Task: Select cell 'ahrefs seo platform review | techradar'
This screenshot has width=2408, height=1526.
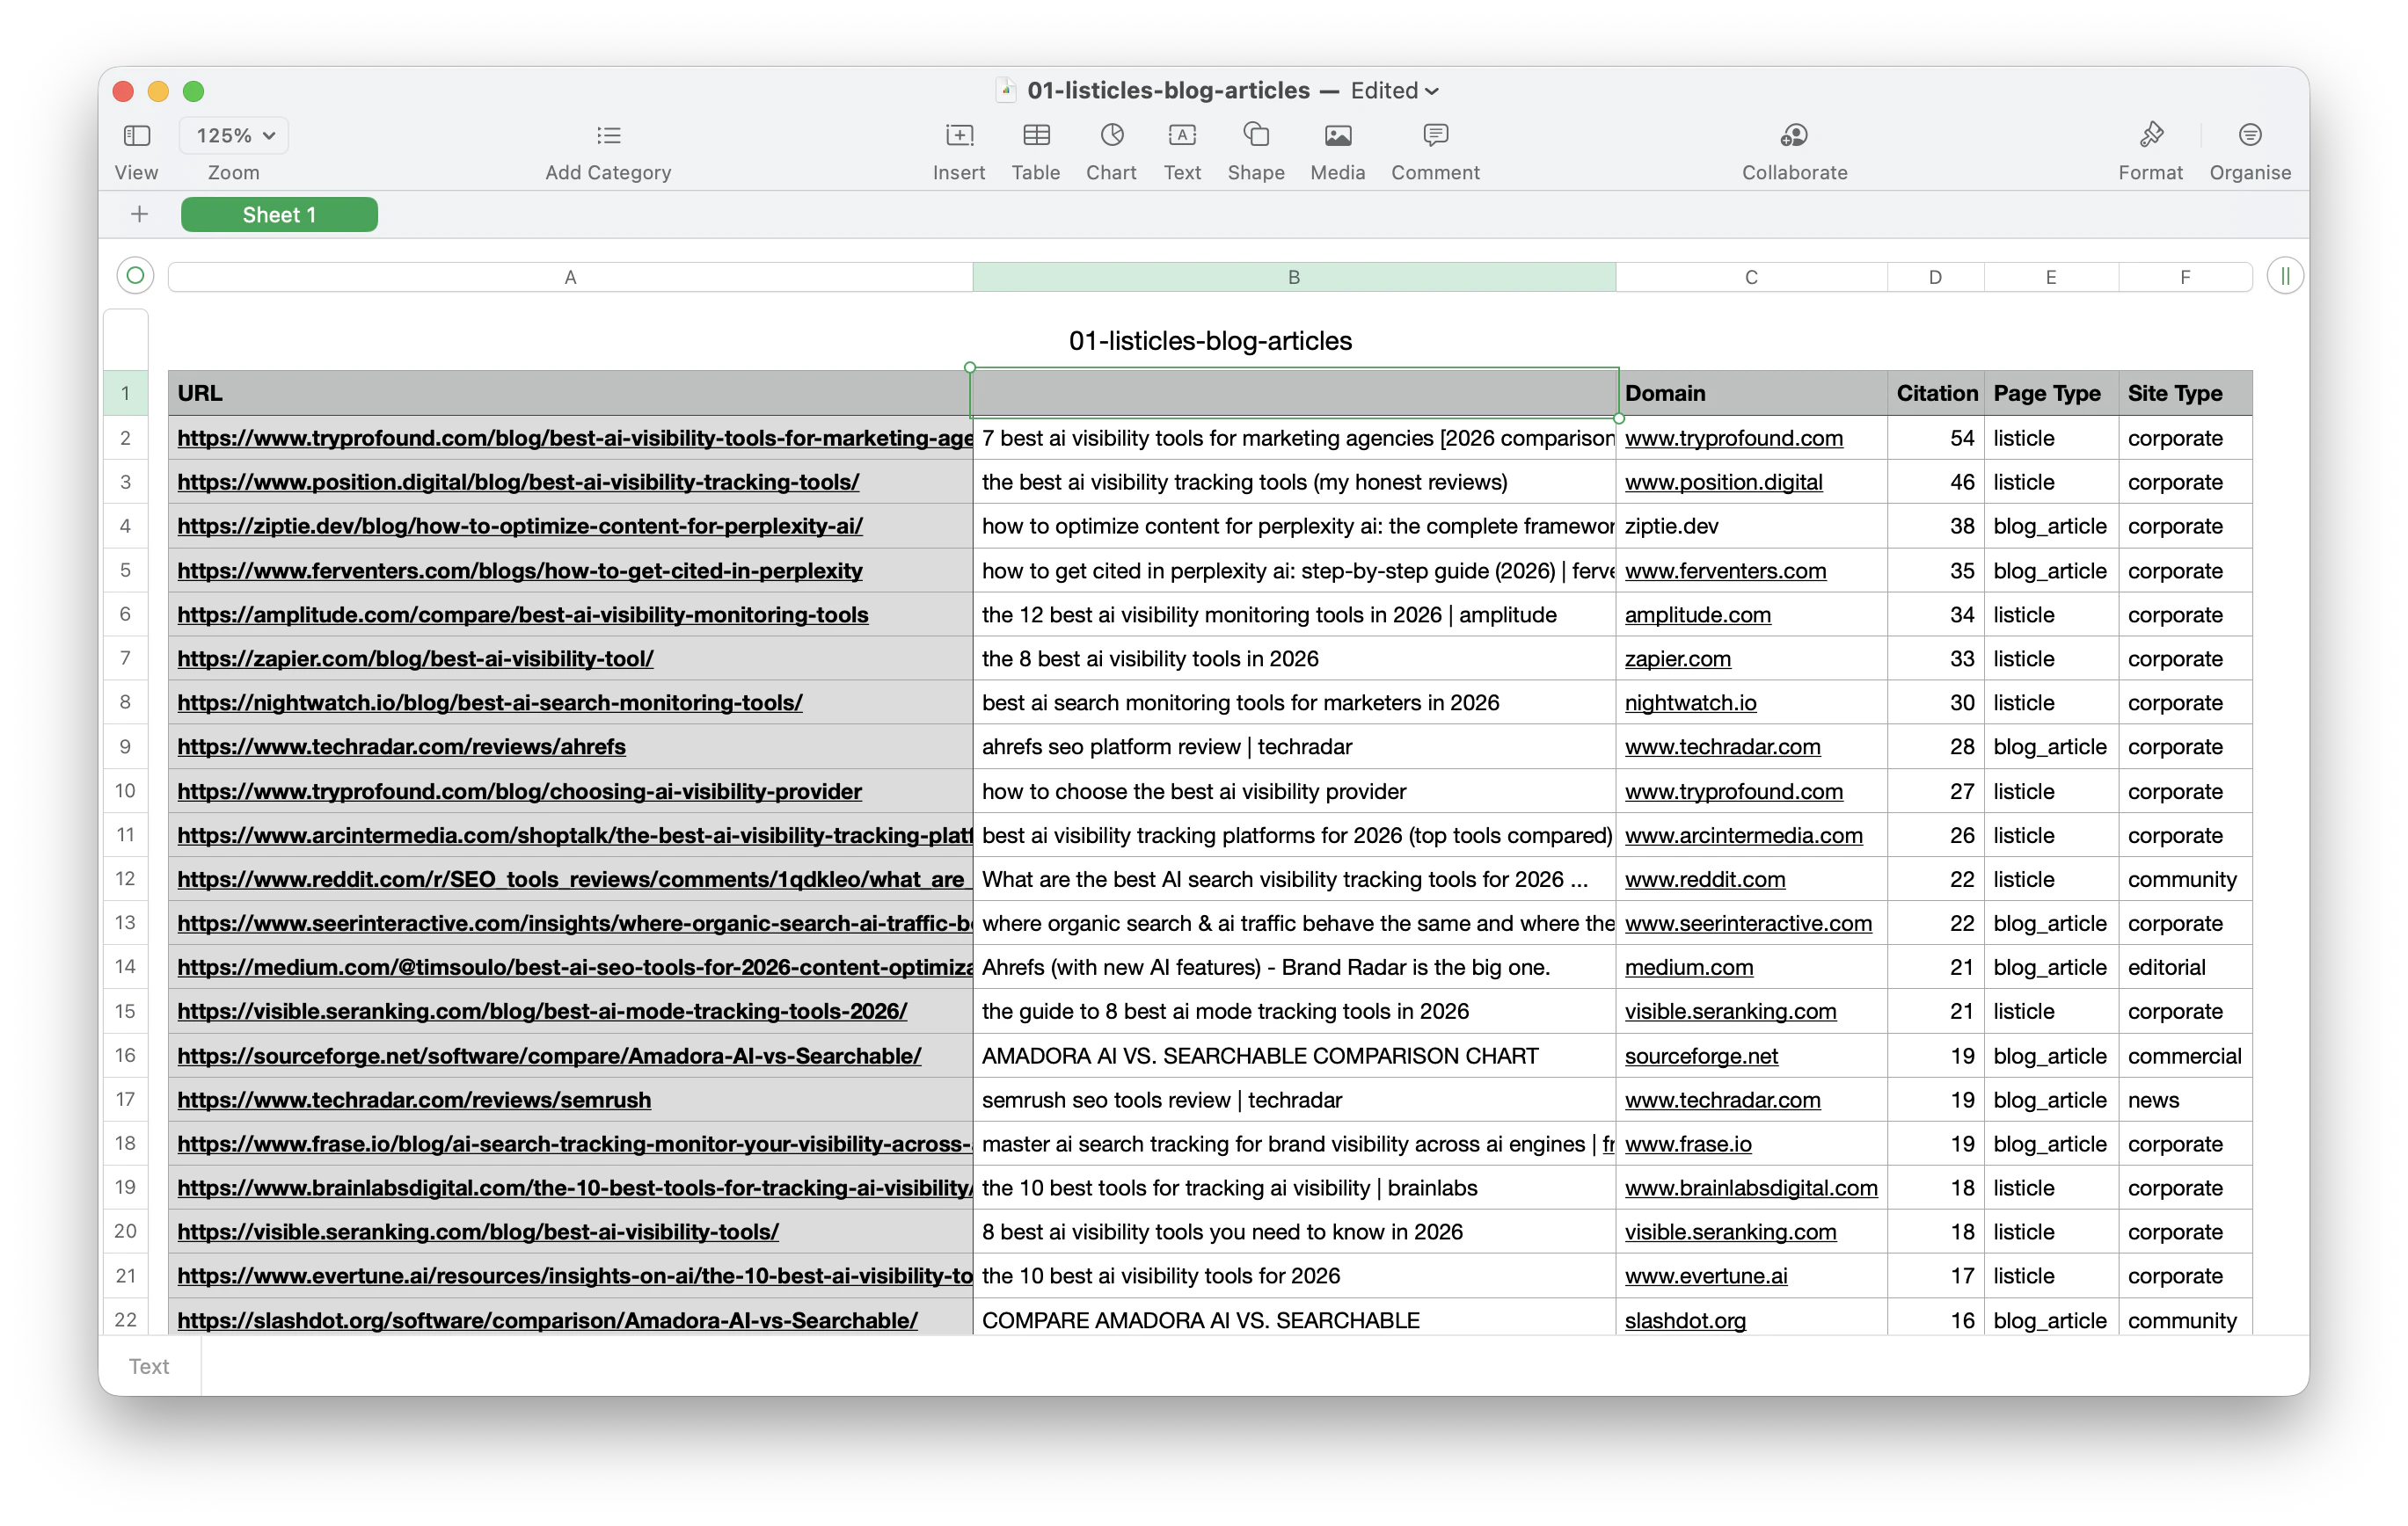Action: click(x=1294, y=746)
